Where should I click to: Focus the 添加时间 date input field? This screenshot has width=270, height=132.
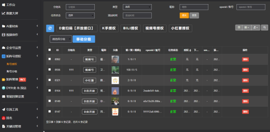pyautogui.click(x=137, y=15)
